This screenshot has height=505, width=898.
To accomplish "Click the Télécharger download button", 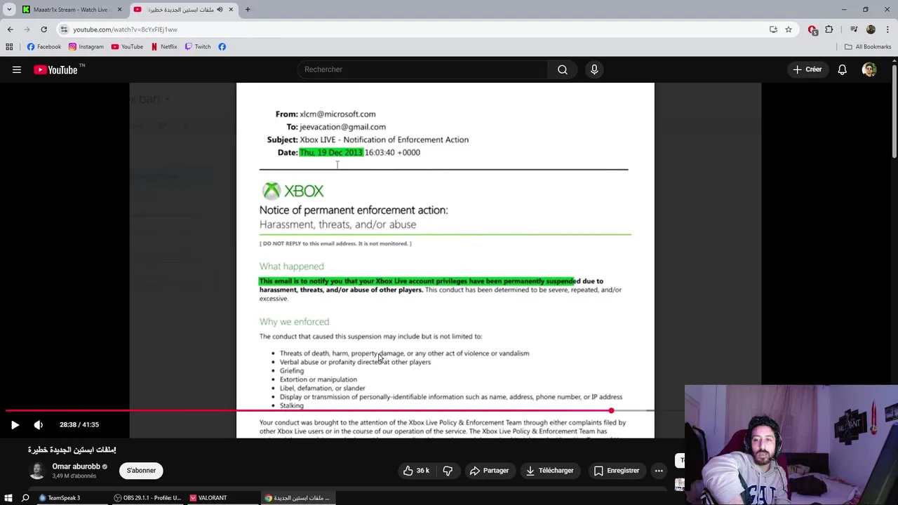I will tap(549, 471).
